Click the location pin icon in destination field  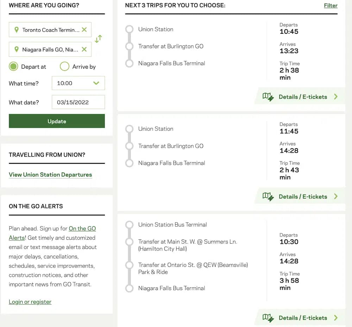click(16, 49)
